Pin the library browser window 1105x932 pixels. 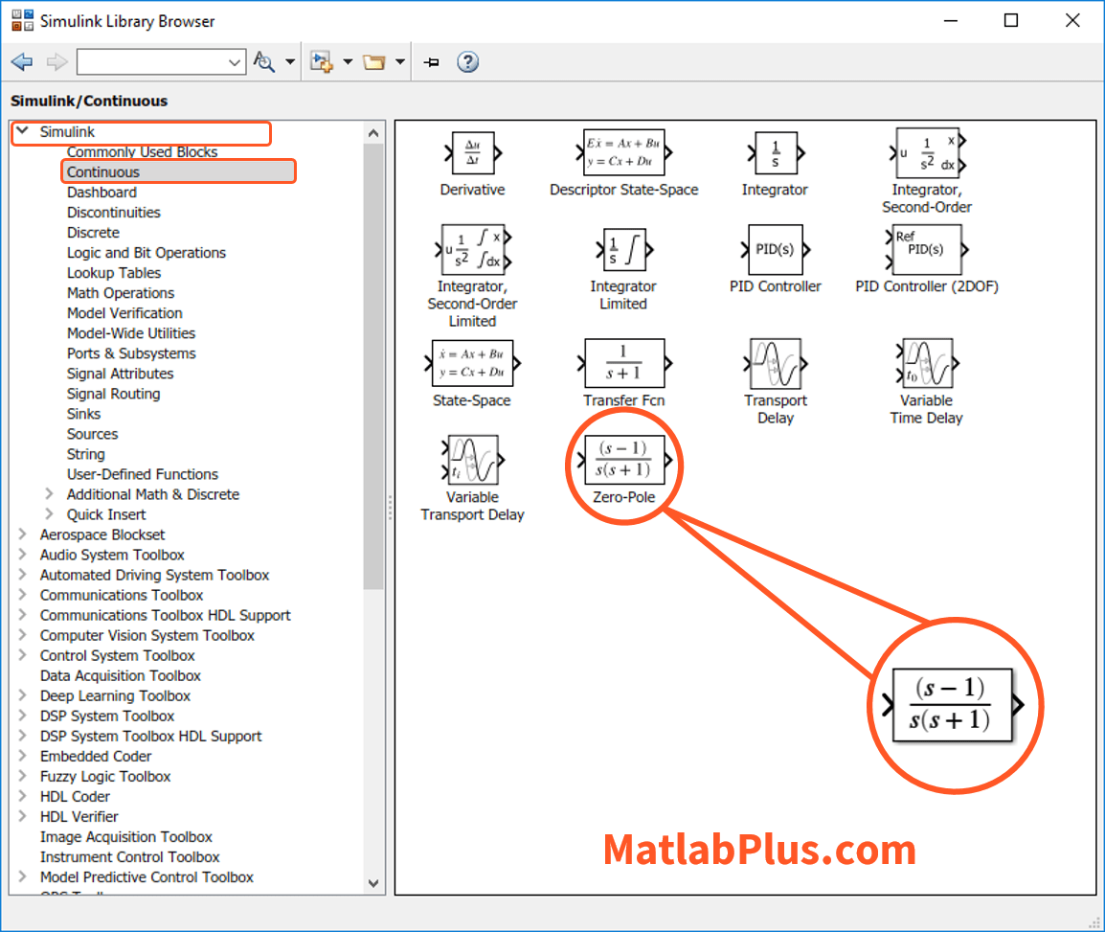click(432, 62)
